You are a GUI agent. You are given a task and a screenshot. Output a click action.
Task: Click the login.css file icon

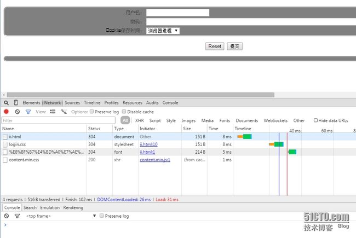pos(5,144)
